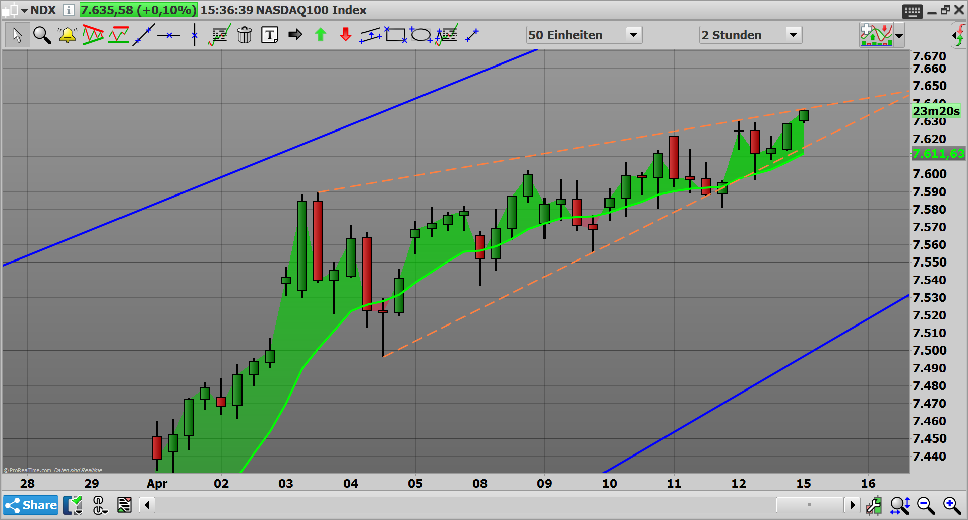Insert a green up arrow marker
Viewport: 968px width, 520px height.
click(x=321, y=35)
